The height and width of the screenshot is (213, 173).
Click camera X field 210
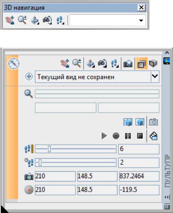click(55, 176)
